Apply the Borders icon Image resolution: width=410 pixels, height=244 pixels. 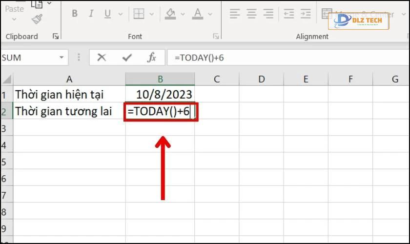(139, 14)
